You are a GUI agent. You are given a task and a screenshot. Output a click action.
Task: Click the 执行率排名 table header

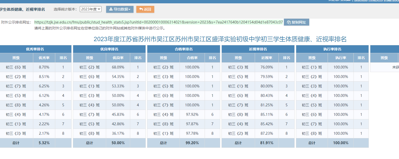(x=332, y=49)
